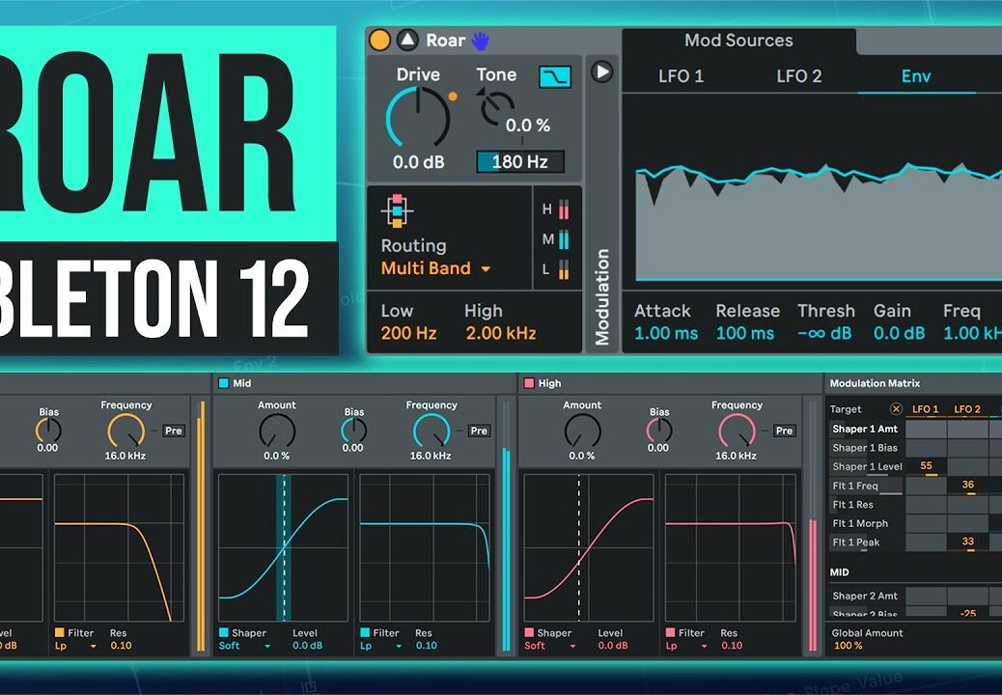Click the Mid Amount knob
The width and height of the screenshot is (1002, 695).
pos(277,431)
